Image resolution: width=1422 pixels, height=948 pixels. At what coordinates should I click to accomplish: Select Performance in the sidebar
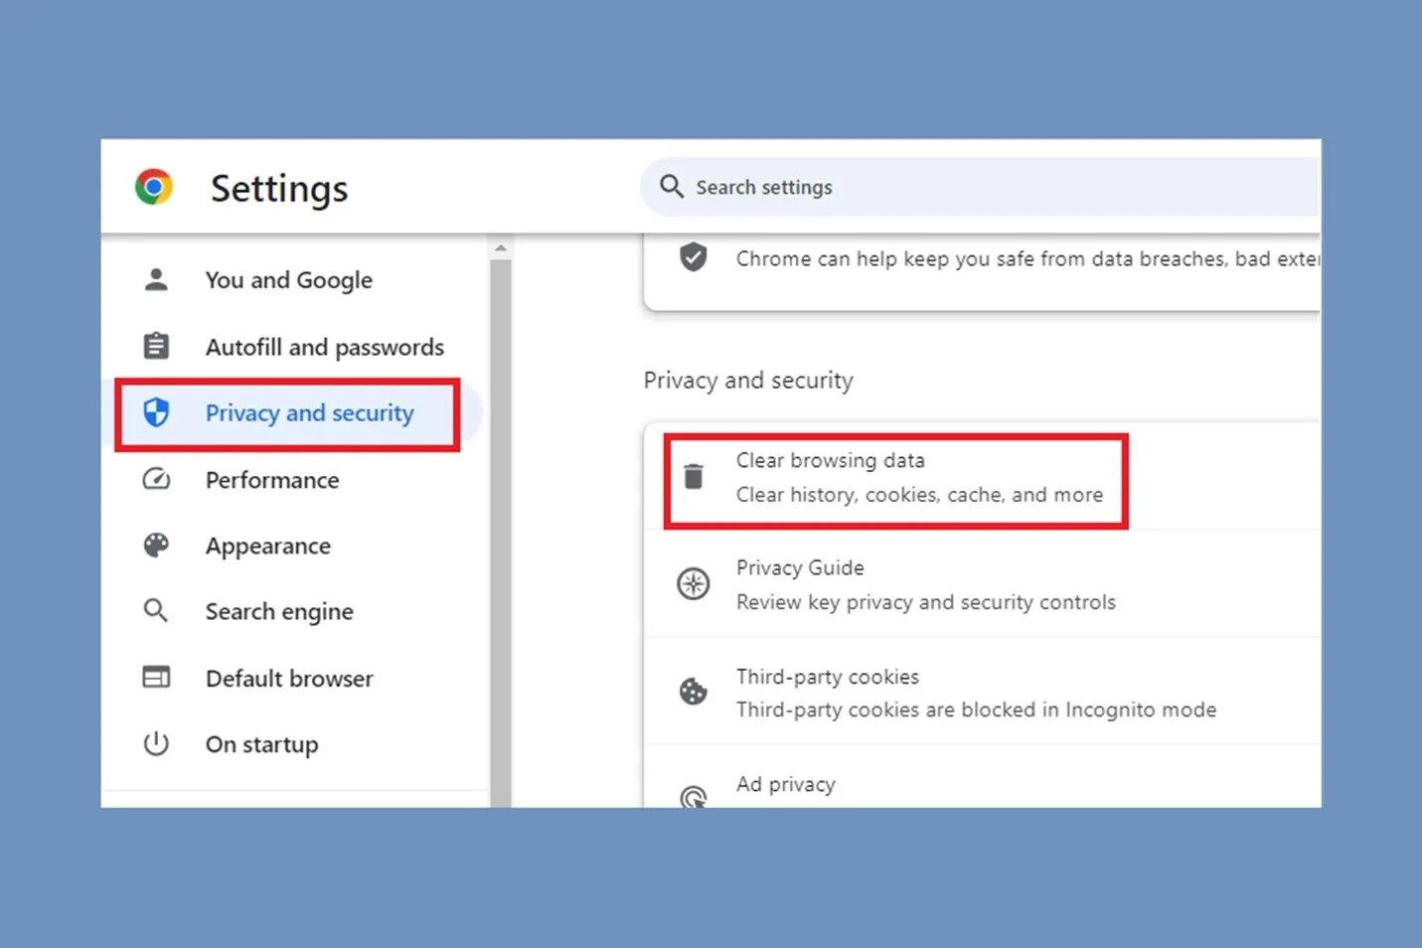pos(271,479)
